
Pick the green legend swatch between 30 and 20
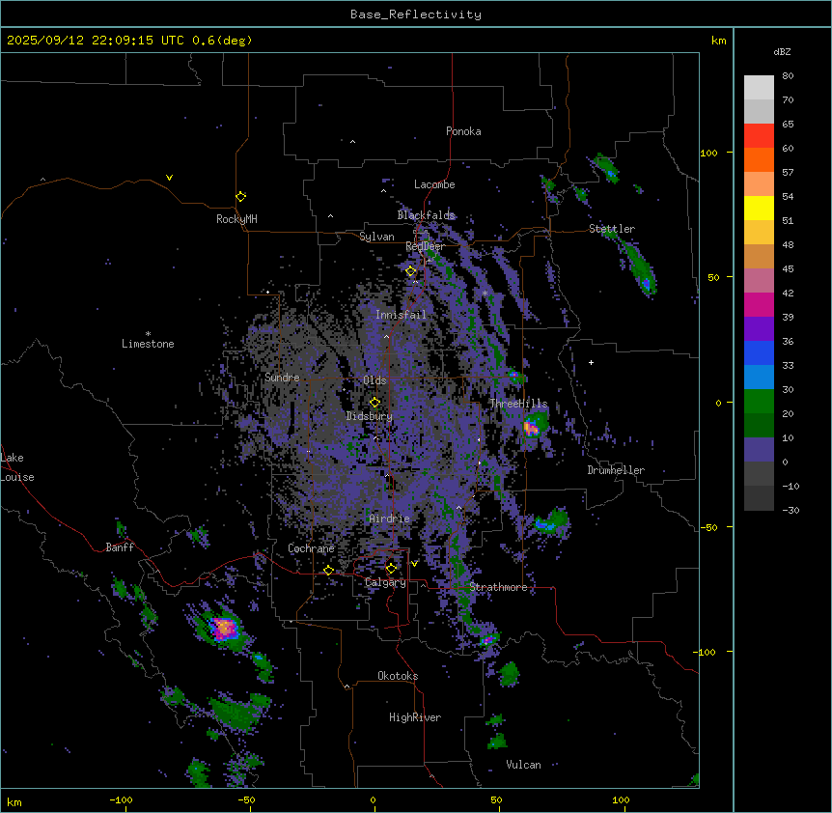759,402
